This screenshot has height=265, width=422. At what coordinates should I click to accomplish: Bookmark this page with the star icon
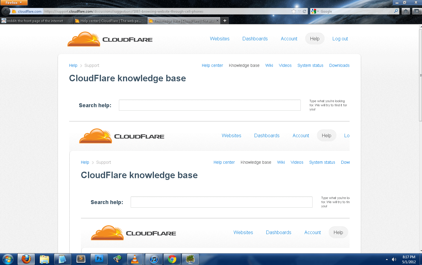[x=294, y=11]
